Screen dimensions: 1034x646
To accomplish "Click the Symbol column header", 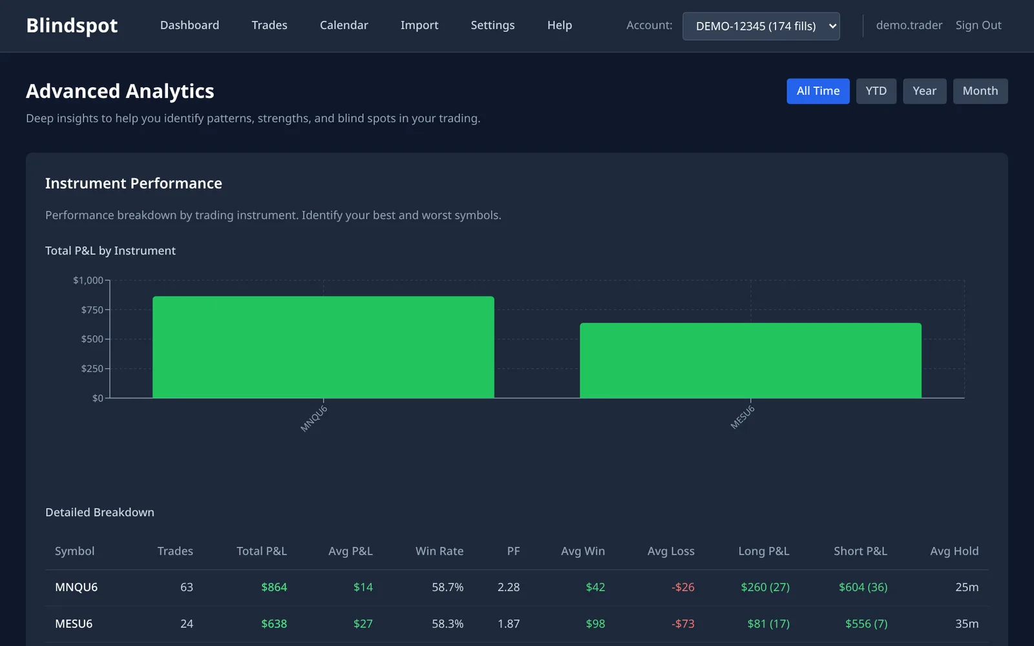I will (74, 551).
